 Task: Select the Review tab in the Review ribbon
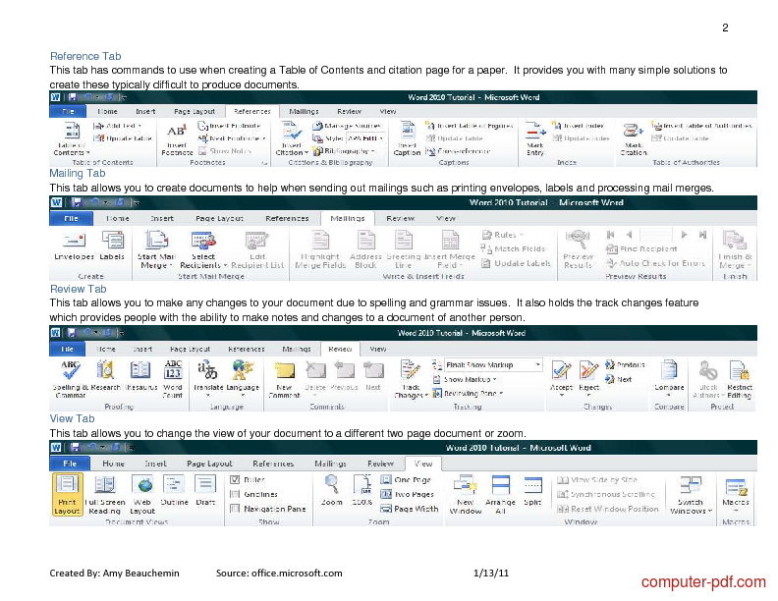pyautogui.click(x=340, y=349)
